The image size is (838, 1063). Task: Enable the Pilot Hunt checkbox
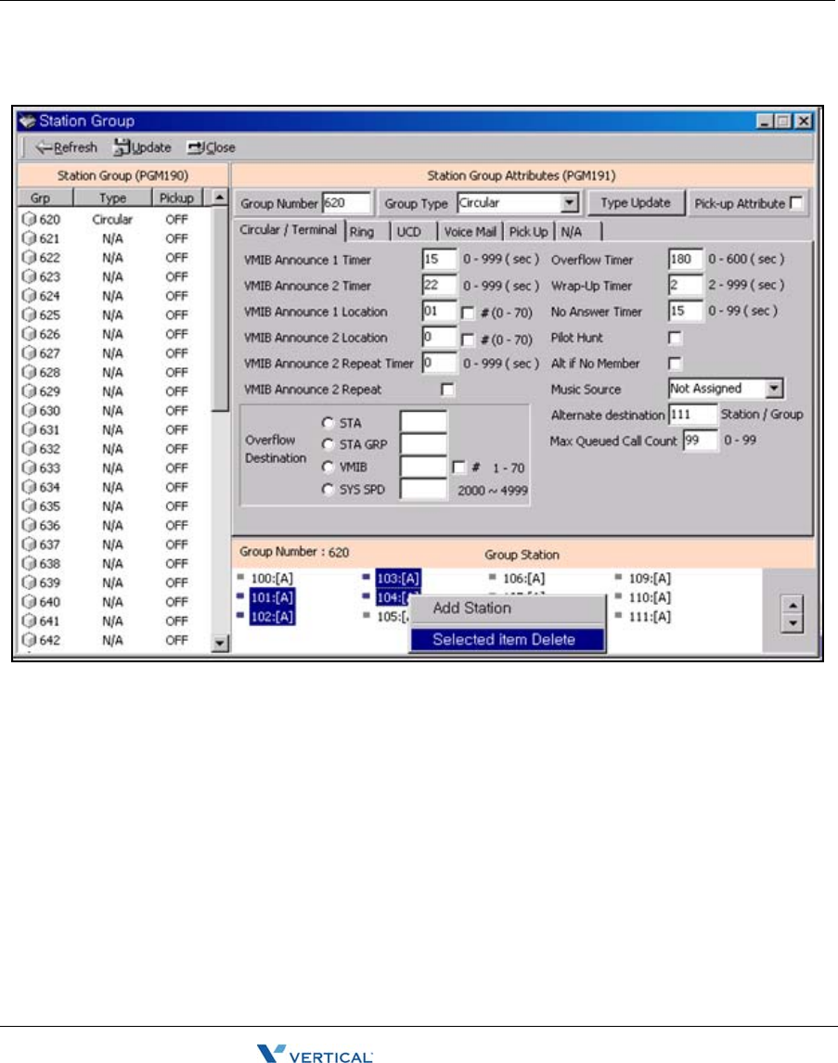(675, 338)
